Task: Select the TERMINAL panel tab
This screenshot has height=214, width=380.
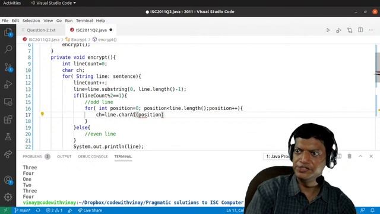Action: pyautogui.click(x=123, y=156)
